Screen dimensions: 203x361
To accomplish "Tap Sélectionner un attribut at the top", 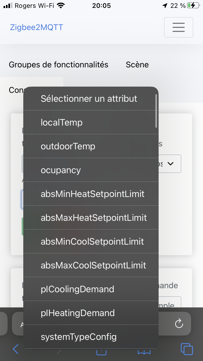I will [x=89, y=99].
